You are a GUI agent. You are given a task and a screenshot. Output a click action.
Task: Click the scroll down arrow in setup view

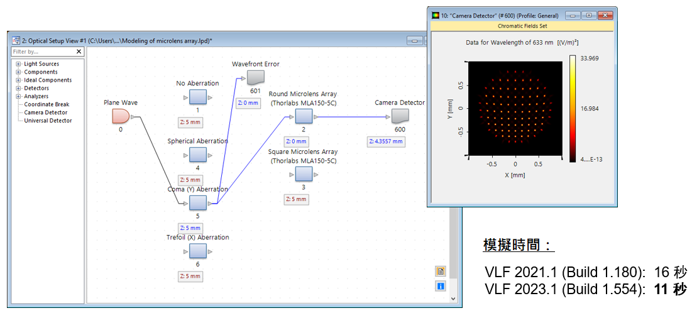coord(453,299)
